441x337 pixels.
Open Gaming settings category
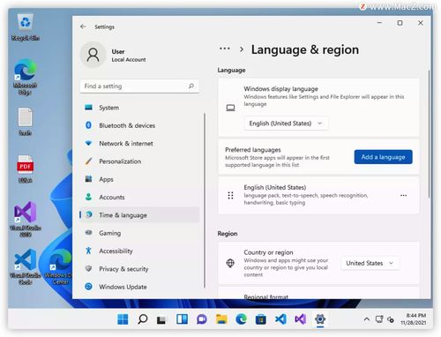(x=140, y=233)
